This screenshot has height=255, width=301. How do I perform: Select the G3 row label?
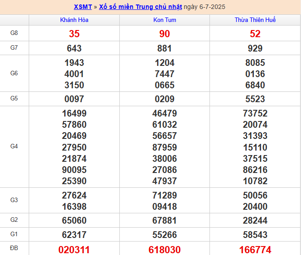click(x=14, y=200)
